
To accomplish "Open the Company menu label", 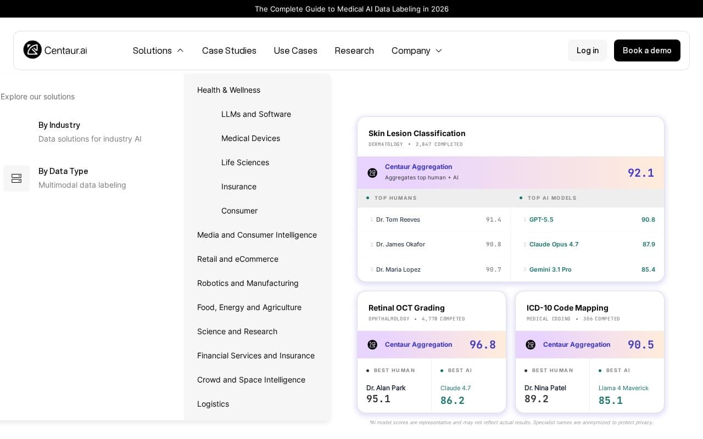I will pos(411,50).
